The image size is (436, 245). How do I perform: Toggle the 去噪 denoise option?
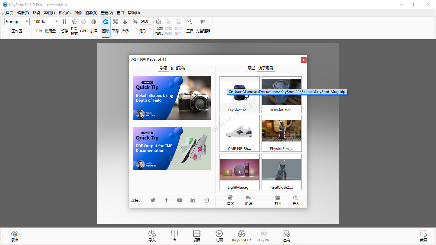(x=94, y=22)
